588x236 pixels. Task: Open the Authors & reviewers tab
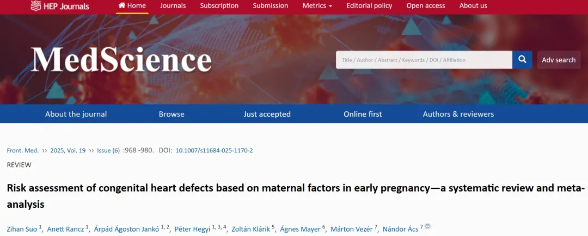(458, 114)
